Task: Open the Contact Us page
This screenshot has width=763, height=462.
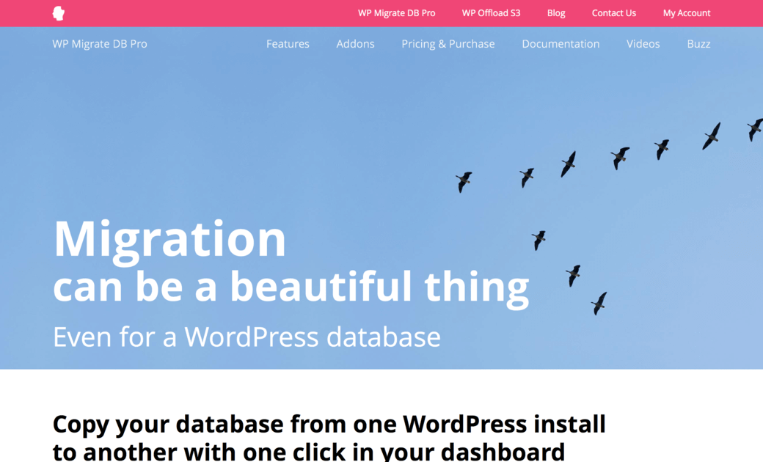Action: click(613, 13)
